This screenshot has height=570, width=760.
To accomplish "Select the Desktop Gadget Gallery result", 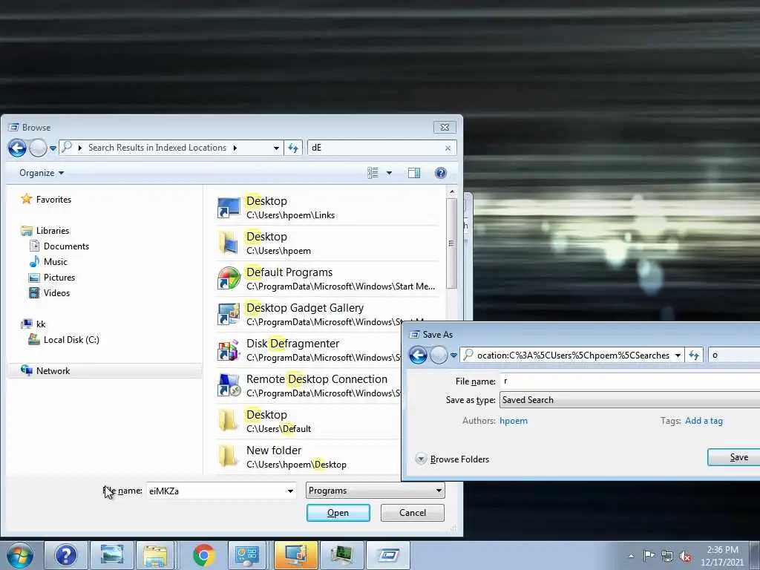I will point(327,314).
